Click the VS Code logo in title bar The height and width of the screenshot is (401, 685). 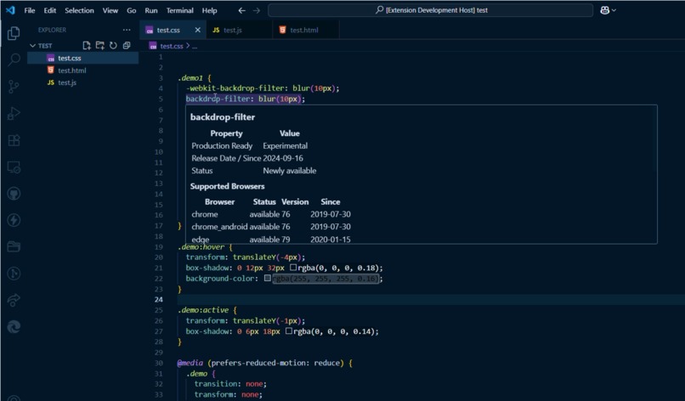pyautogui.click(x=10, y=9)
